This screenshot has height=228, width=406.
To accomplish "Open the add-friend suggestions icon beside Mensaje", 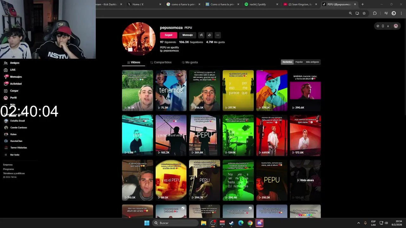I will pyautogui.click(x=201, y=35).
